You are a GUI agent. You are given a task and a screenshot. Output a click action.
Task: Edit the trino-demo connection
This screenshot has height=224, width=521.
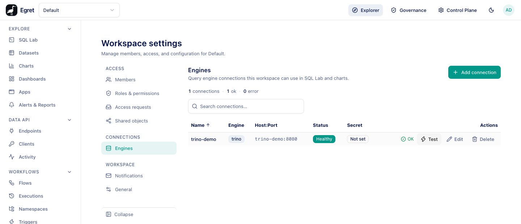coord(455,139)
